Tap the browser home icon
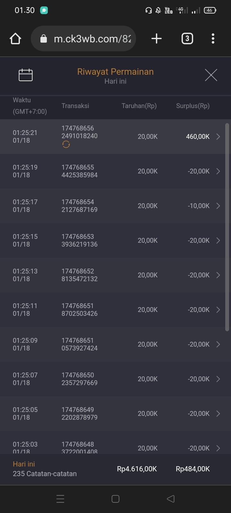 click(15, 39)
